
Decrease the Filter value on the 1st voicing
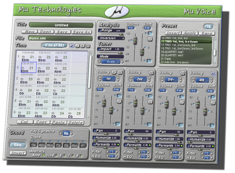coord(108,152)
